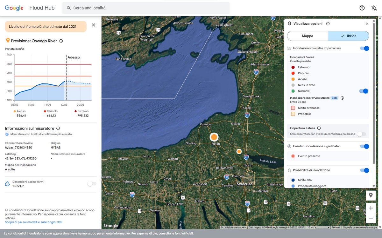382x238 pixels.
Task: Select the Ibrida map view
Action: pos(349,36)
